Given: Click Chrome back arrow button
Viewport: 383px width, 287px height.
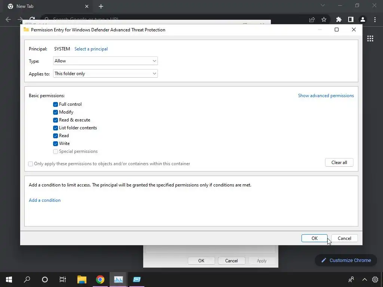Looking at the screenshot, I should click(x=8, y=19).
